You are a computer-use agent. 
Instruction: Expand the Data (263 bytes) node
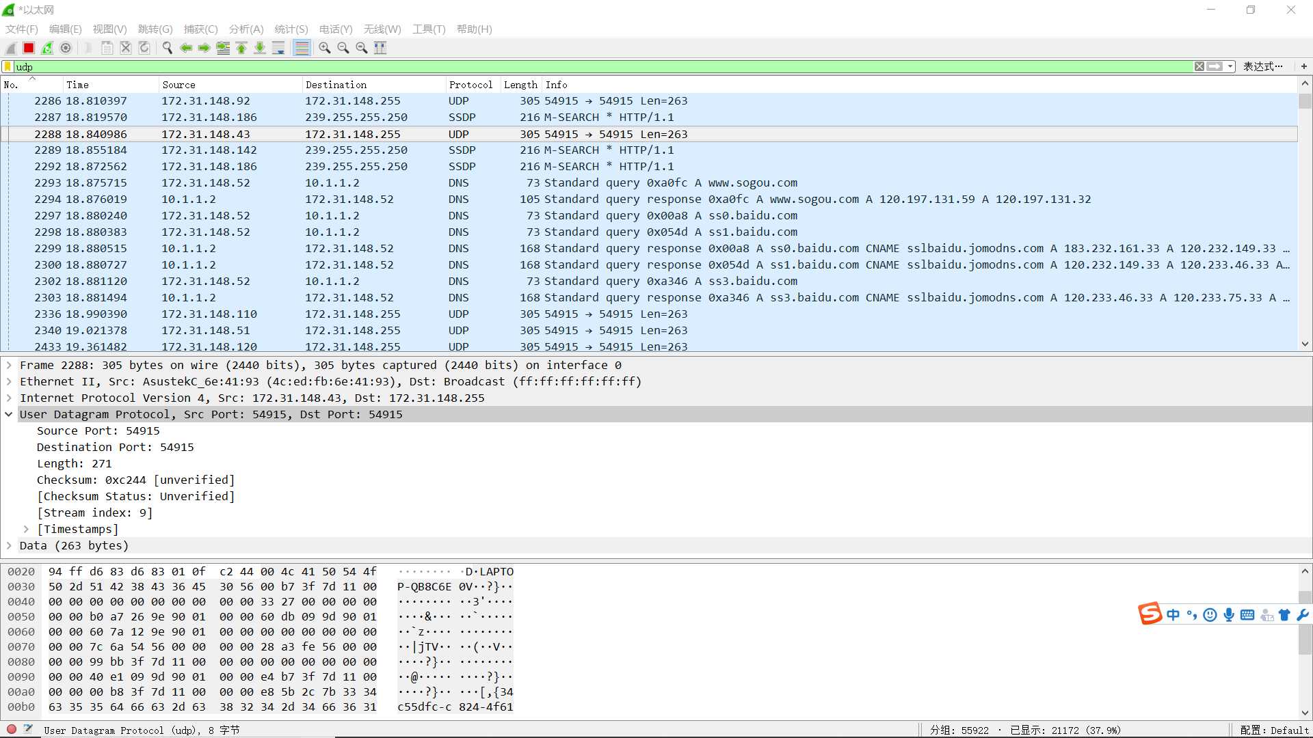point(9,545)
